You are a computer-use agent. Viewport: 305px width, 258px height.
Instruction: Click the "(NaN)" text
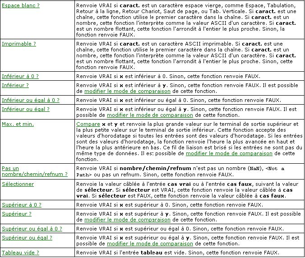255,168
